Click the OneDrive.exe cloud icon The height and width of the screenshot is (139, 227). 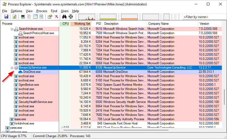point(20,72)
